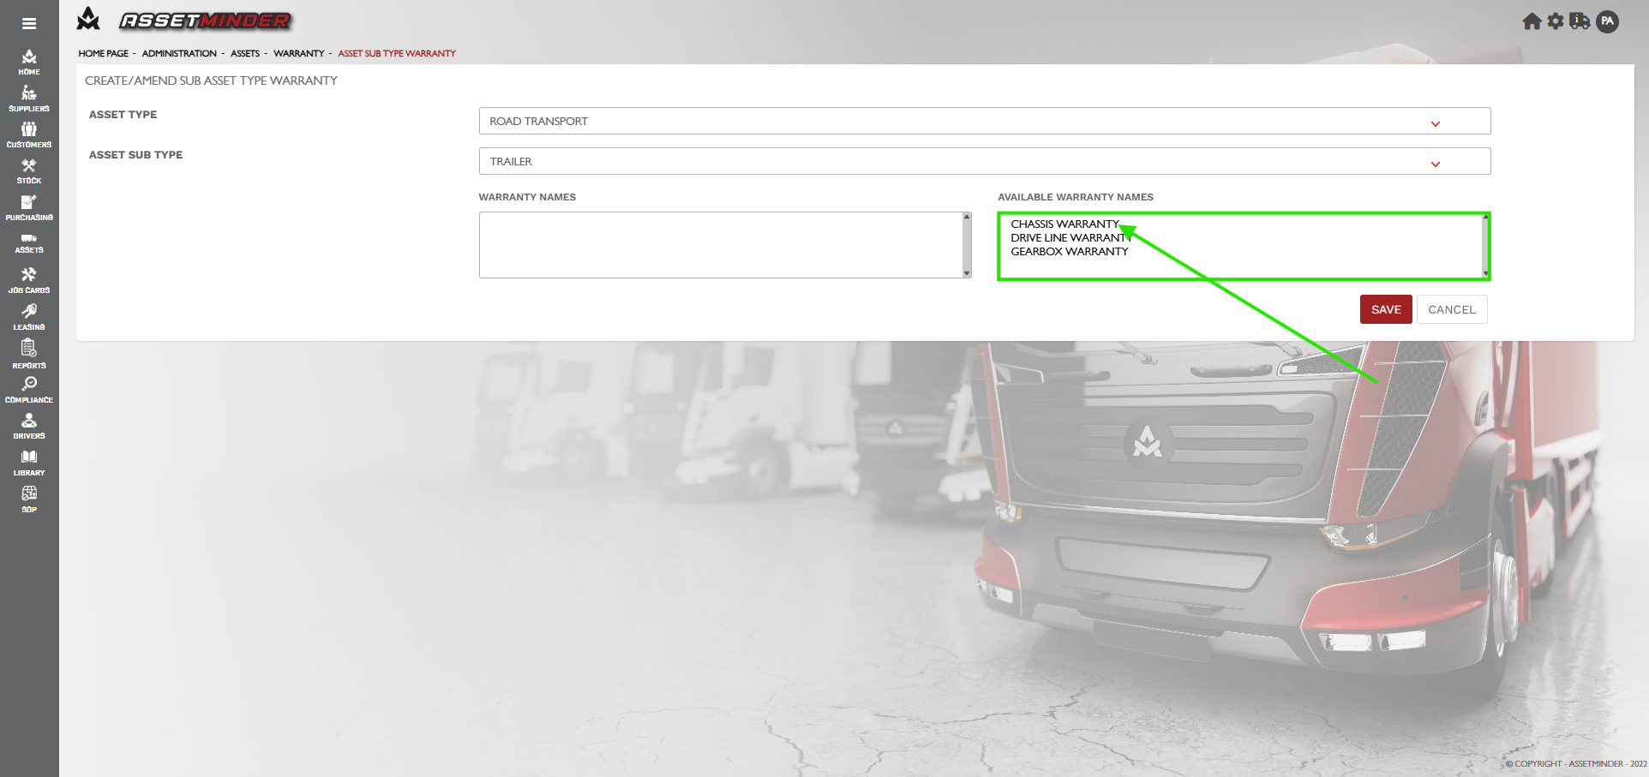Image resolution: width=1649 pixels, height=777 pixels.
Task: Click the PA user profile avatar
Action: [1608, 21]
